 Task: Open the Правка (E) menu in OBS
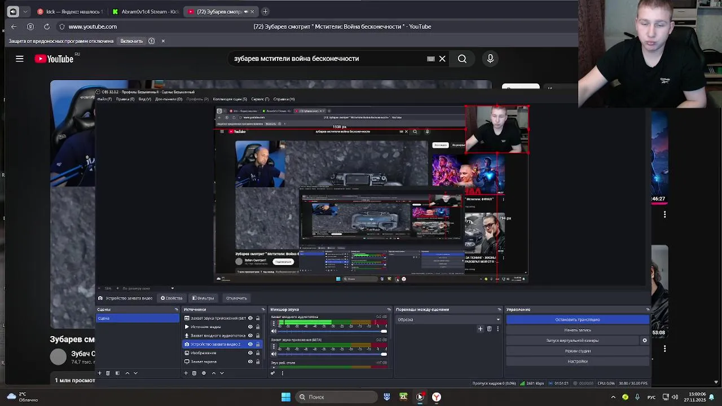point(125,99)
